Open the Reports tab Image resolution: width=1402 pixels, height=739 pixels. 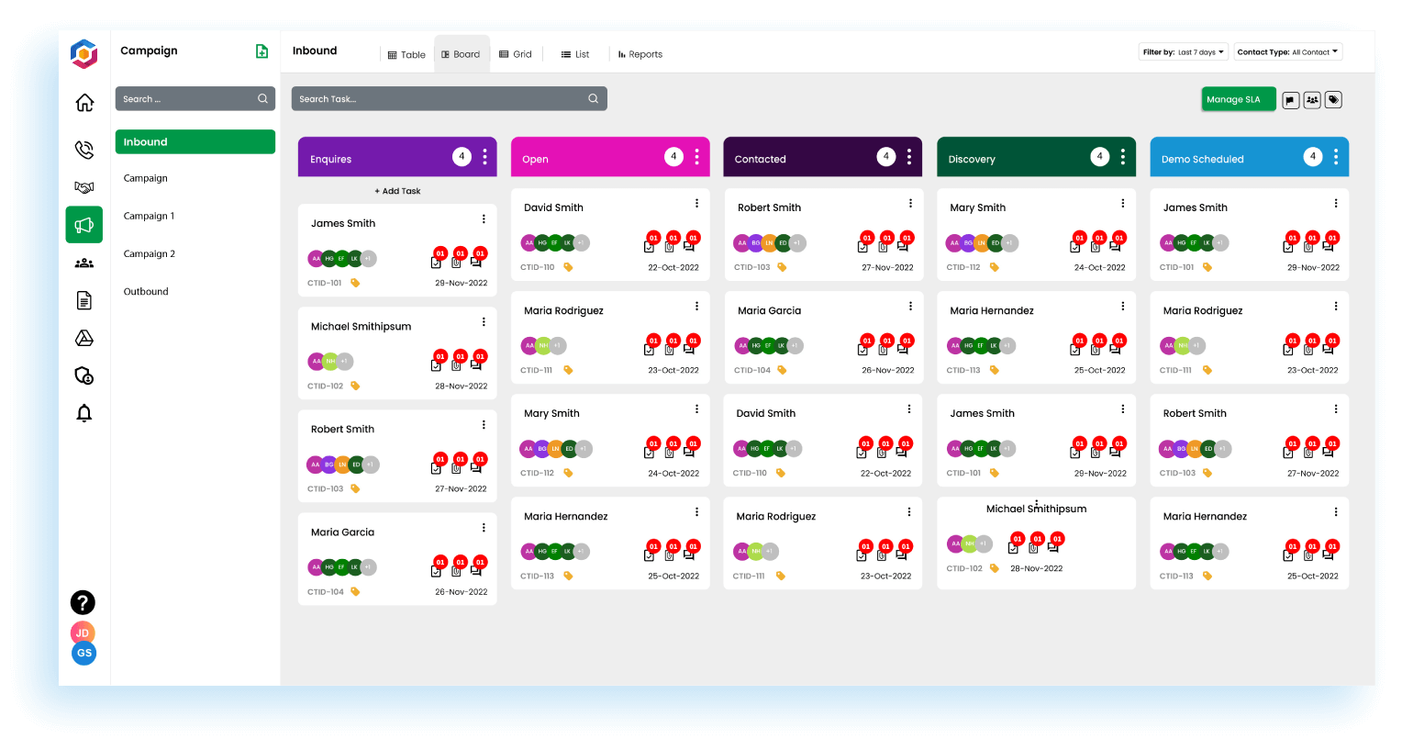tap(640, 54)
